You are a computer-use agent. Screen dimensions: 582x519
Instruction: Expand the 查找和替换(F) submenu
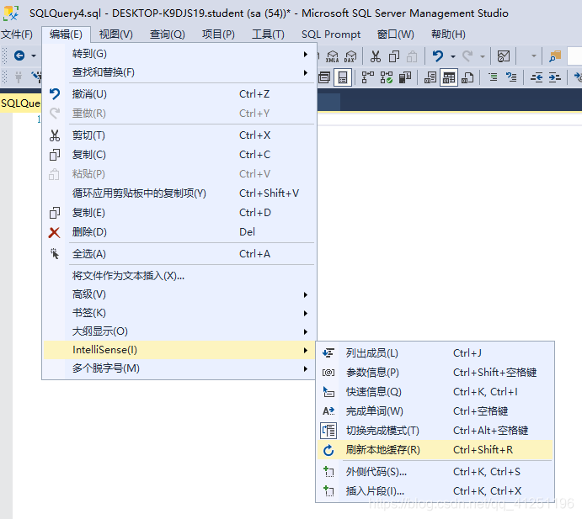[x=306, y=72]
